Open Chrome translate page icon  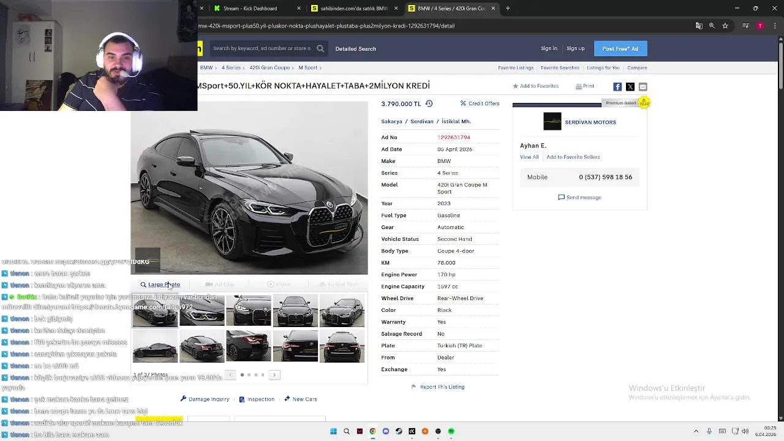[699, 26]
